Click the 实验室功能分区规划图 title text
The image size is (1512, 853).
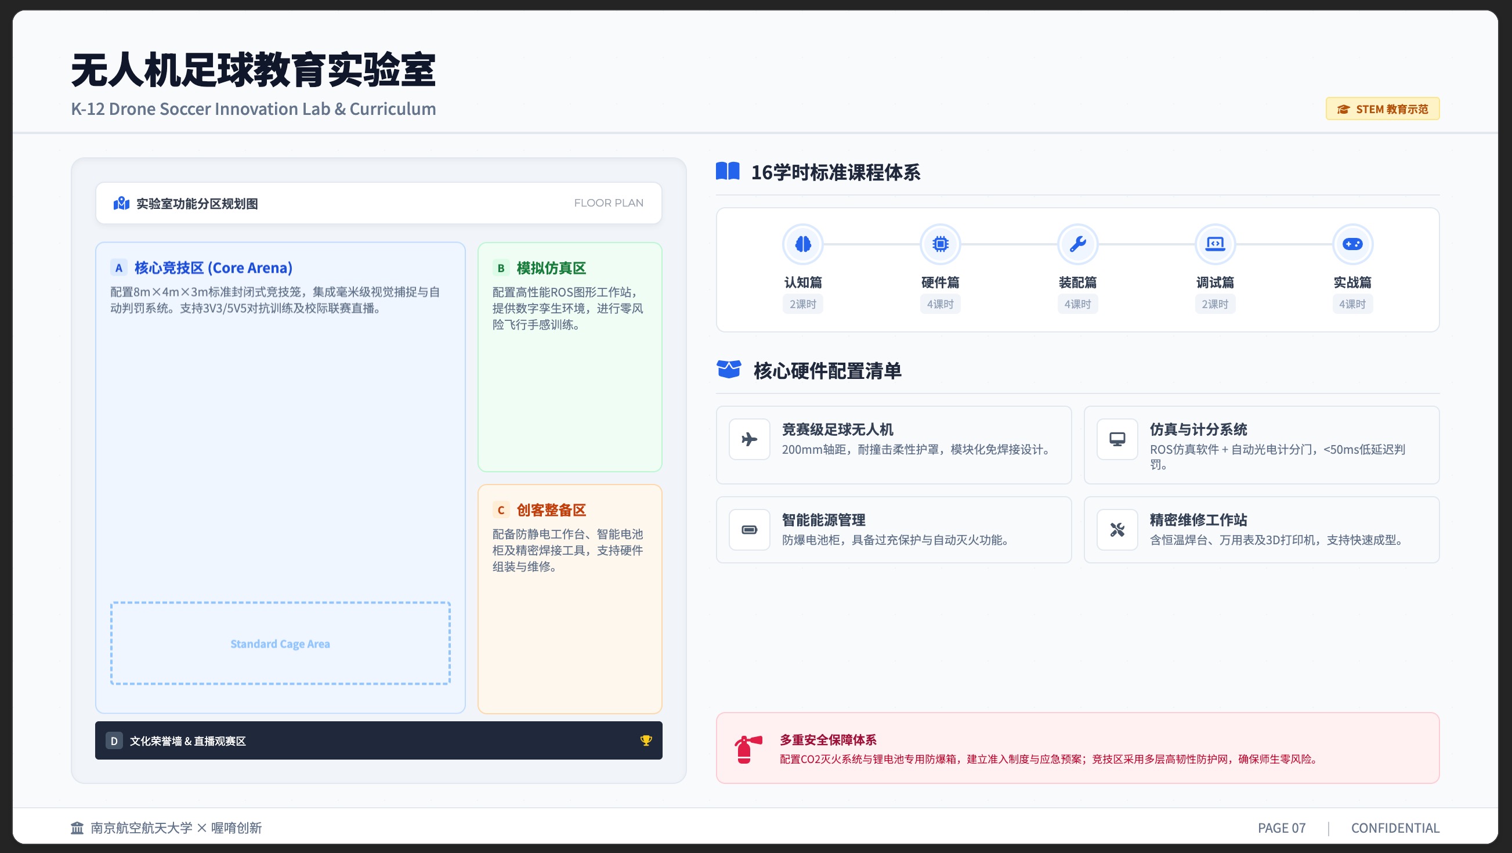tap(197, 203)
